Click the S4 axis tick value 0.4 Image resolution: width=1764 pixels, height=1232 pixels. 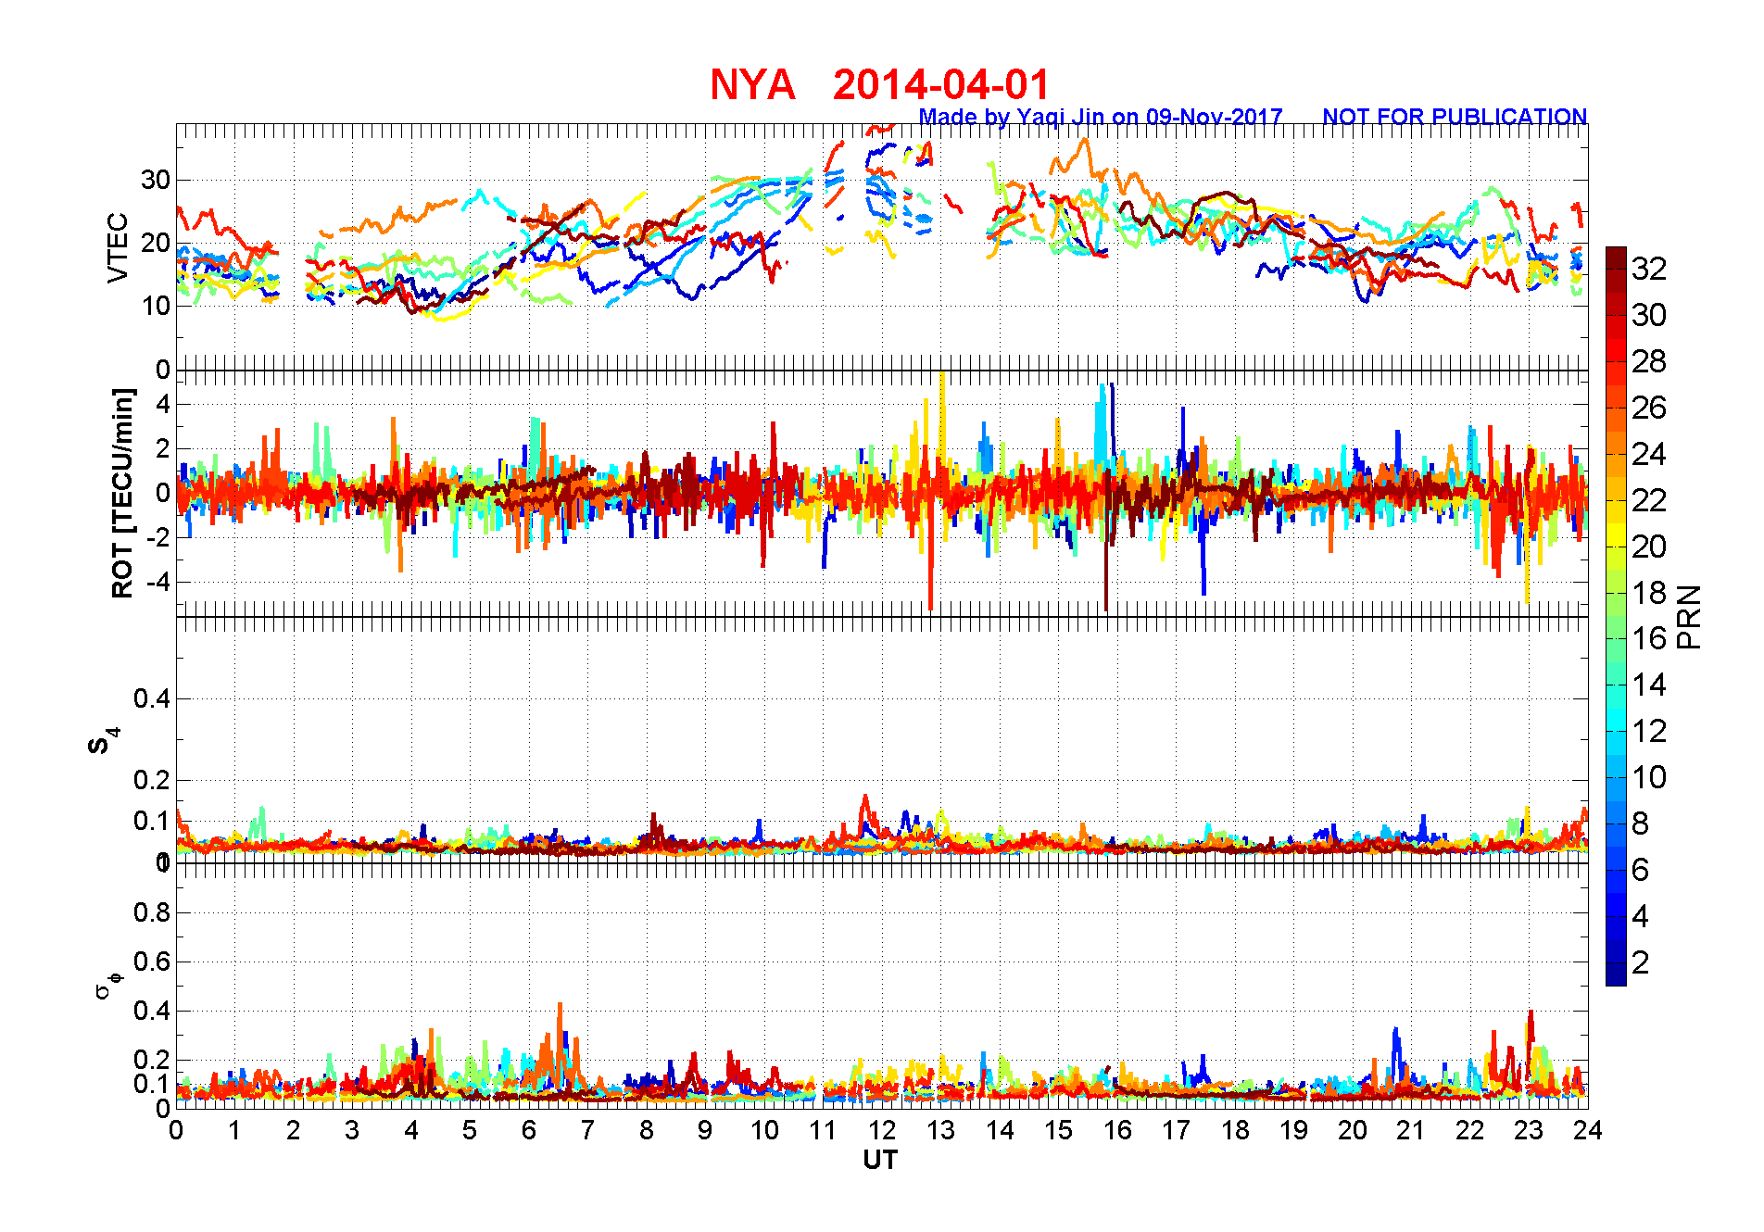pos(152,699)
